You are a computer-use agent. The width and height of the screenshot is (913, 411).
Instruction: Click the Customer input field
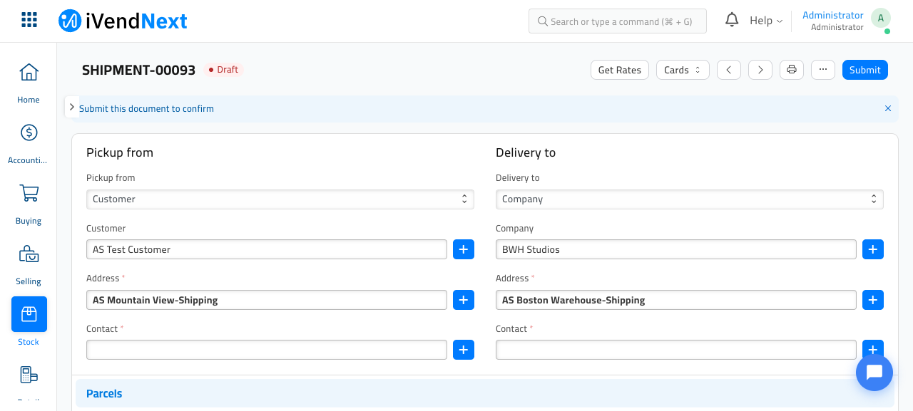pyautogui.click(x=267, y=249)
